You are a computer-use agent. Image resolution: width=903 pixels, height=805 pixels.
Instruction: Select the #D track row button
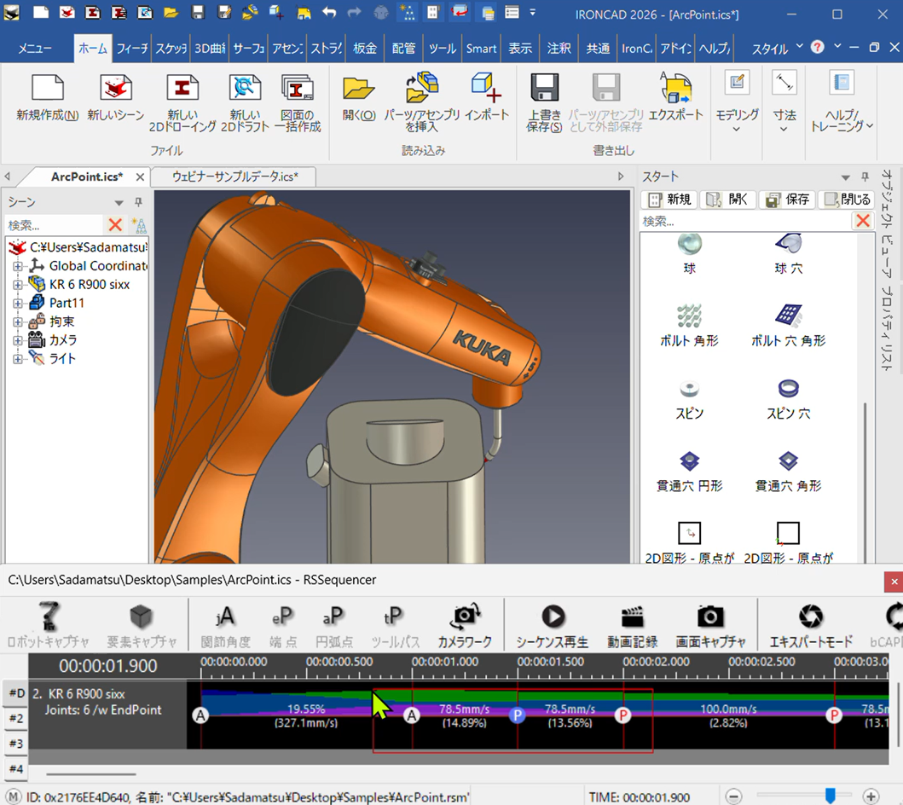click(16, 693)
